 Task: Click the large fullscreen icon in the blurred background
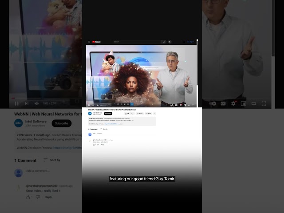[264, 103]
